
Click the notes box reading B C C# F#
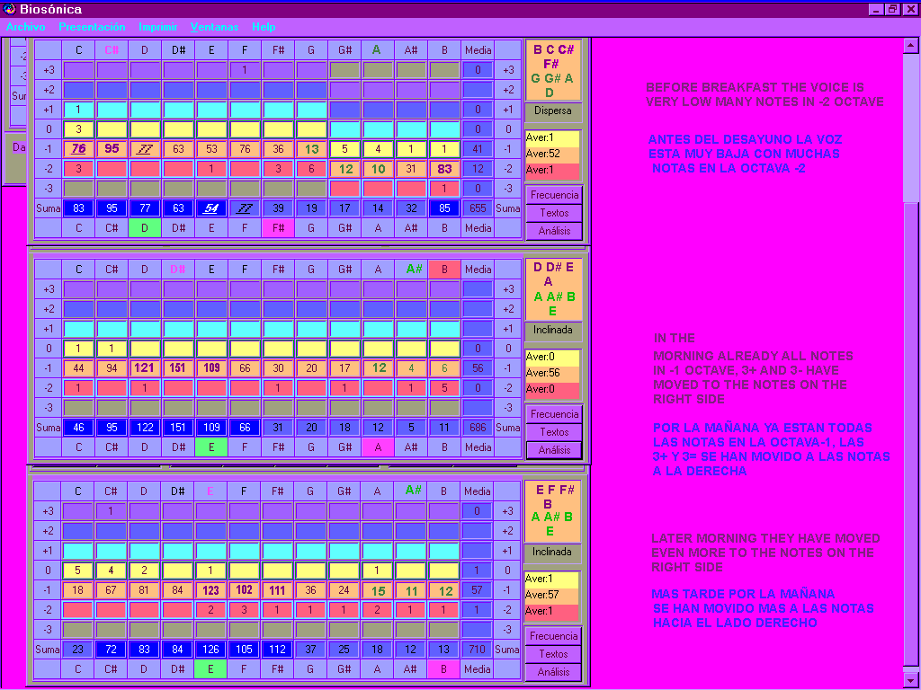[553, 71]
